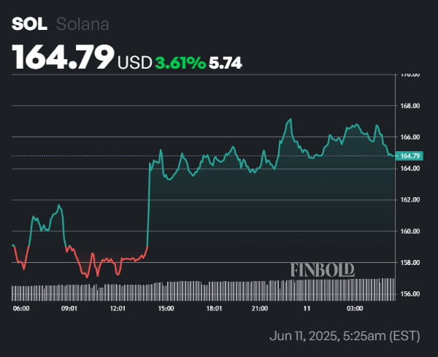Click the 03:00 time axis label

[x=355, y=308]
